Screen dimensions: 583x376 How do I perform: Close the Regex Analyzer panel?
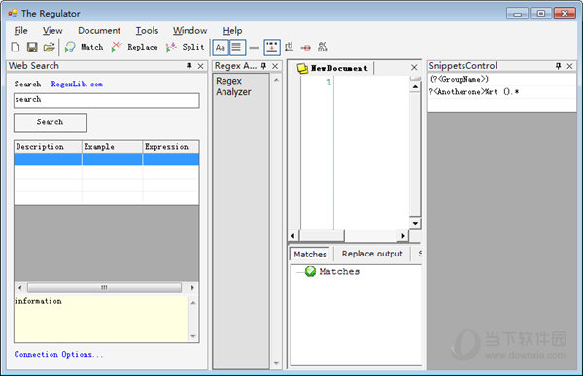[x=275, y=66]
